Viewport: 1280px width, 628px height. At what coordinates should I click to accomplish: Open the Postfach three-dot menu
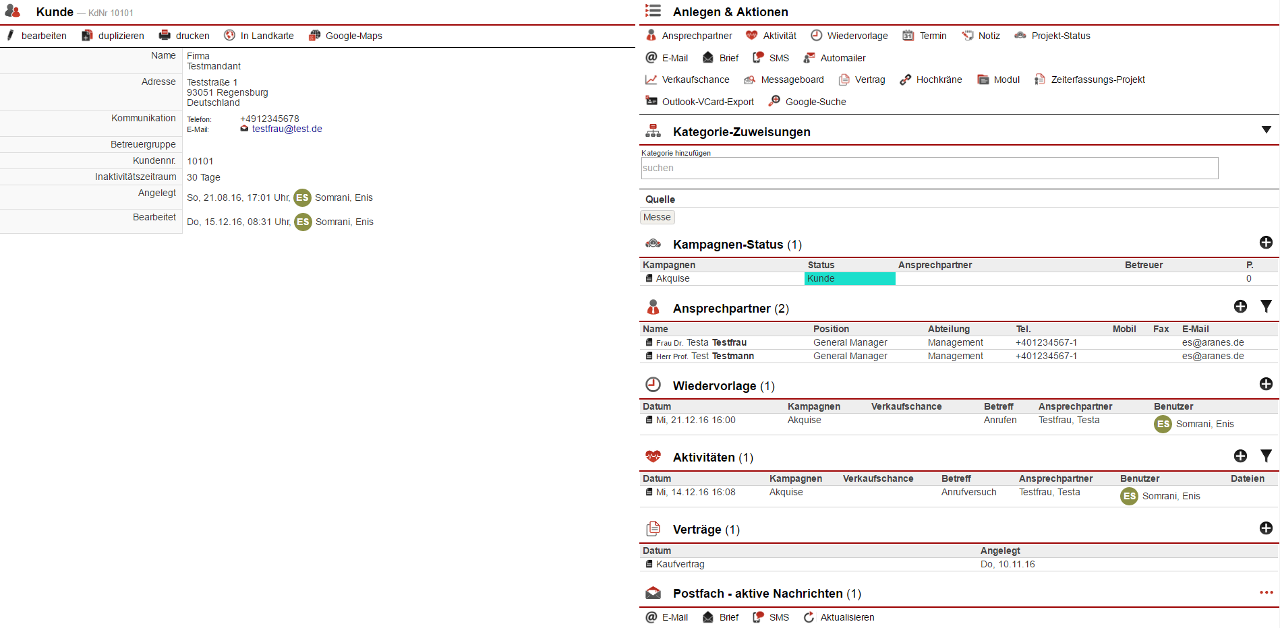click(1266, 592)
